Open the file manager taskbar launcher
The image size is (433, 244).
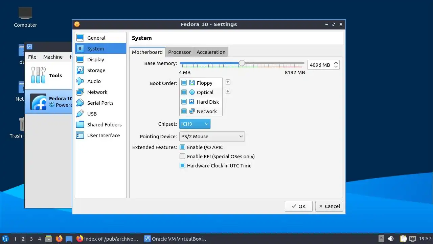pos(49,239)
